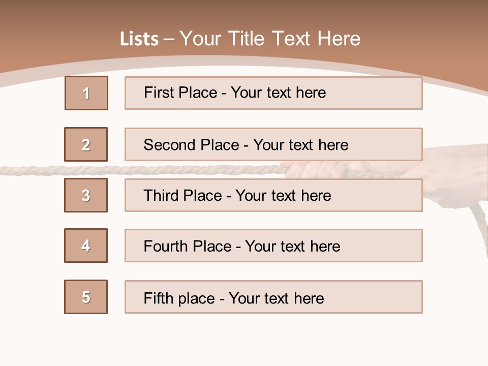488x366 pixels.
Task: Click the bold word 'Lists' in title
Action: point(139,39)
